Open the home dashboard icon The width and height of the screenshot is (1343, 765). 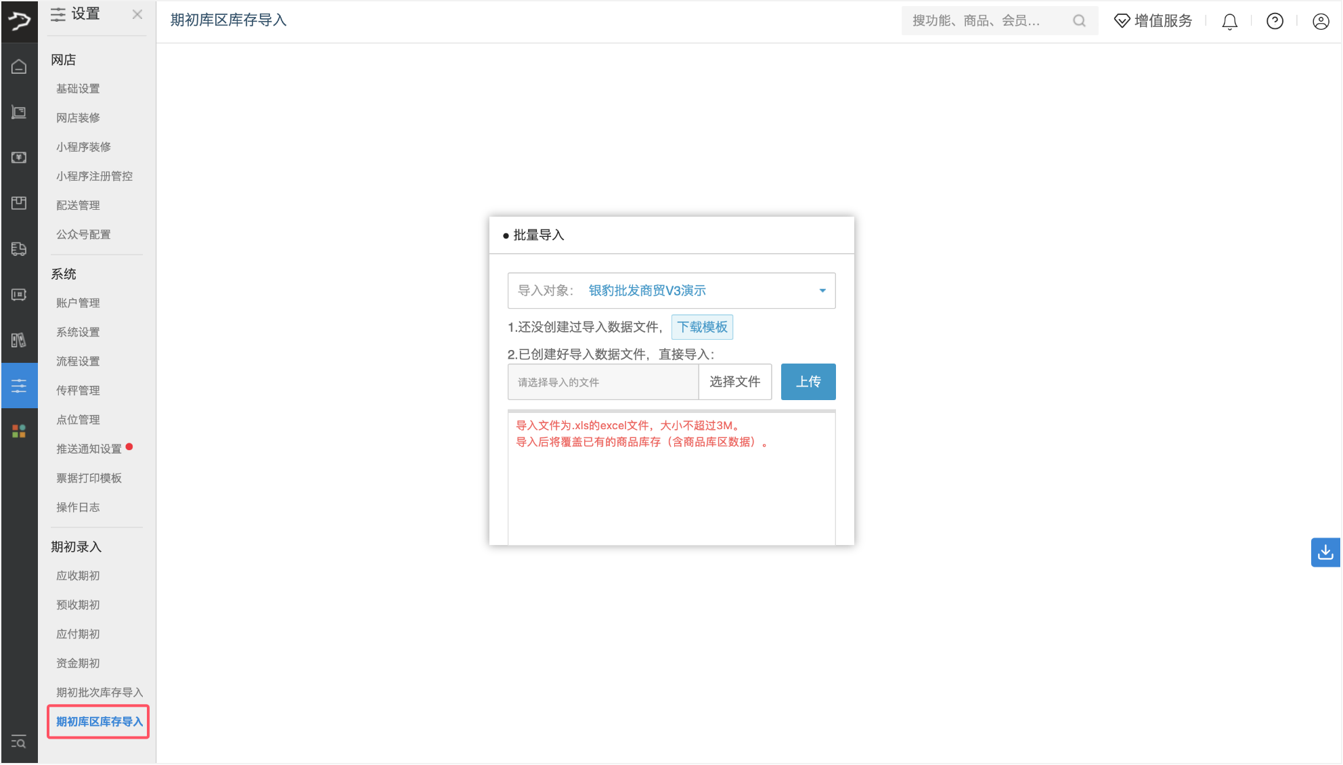point(18,66)
